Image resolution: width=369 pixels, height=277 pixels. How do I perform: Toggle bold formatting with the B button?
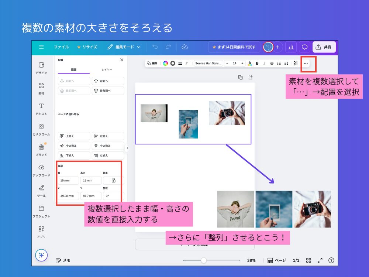point(257,63)
